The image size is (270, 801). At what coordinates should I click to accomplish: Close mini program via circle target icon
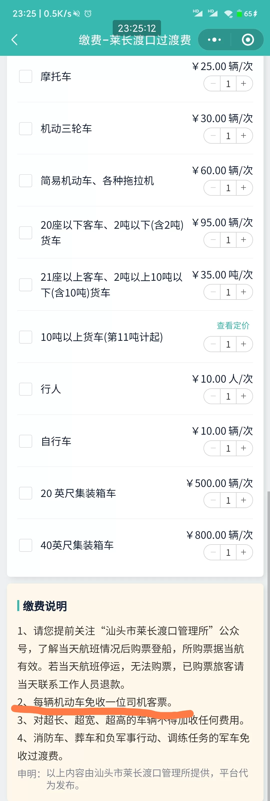[x=248, y=40]
